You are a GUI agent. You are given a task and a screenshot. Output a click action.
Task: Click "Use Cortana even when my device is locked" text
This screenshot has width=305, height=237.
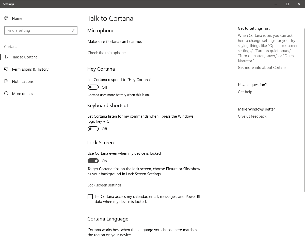coord(124,153)
